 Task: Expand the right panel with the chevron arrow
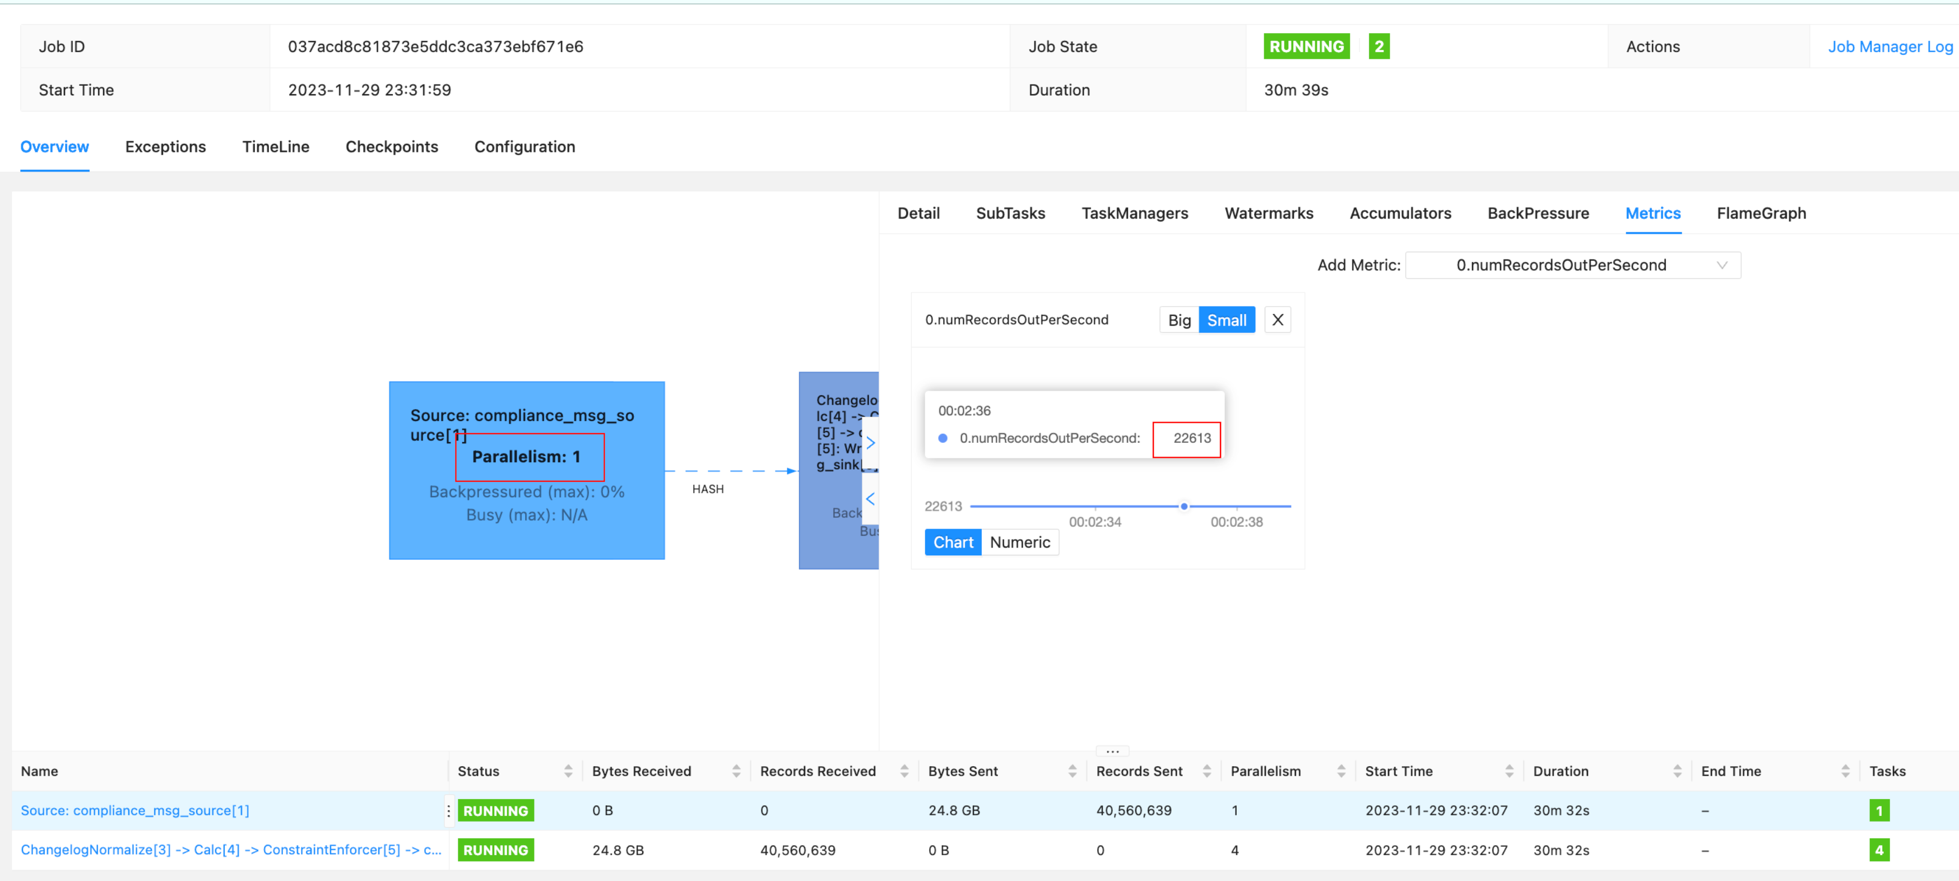(870, 443)
